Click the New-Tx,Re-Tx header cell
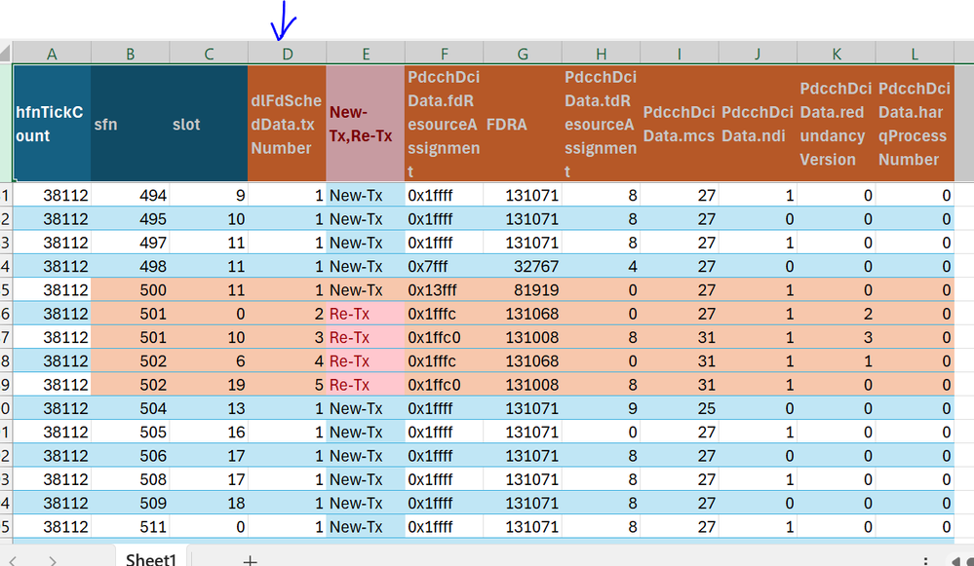 pos(366,124)
